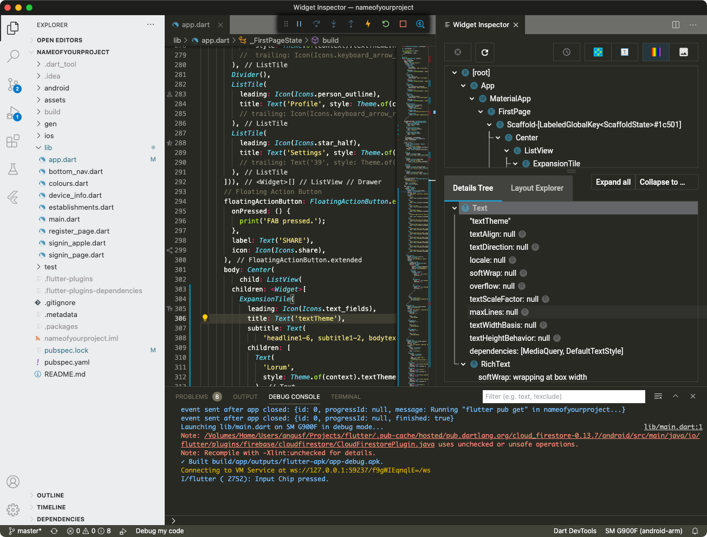Image resolution: width=707 pixels, height=537 pixels.
Task: Open the Explorer view in activity bar
Action: pos(13,28)
